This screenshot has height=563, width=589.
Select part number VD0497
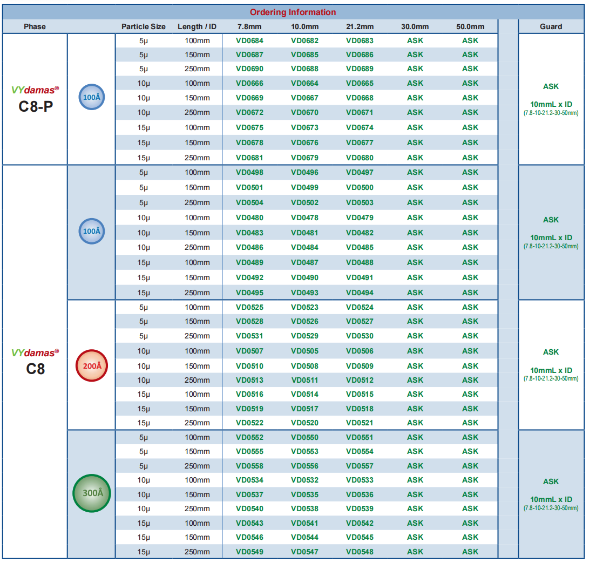(360, 172)
